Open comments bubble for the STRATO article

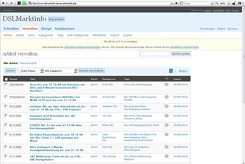[167, 125]
